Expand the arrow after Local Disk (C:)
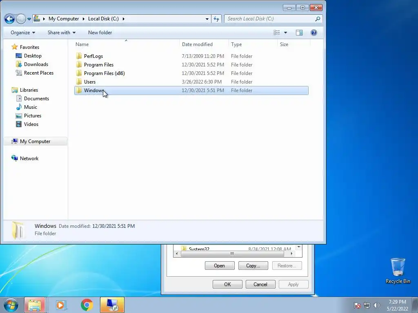The image size is (418, 313). pyautogui.click(x=123, y=19)
